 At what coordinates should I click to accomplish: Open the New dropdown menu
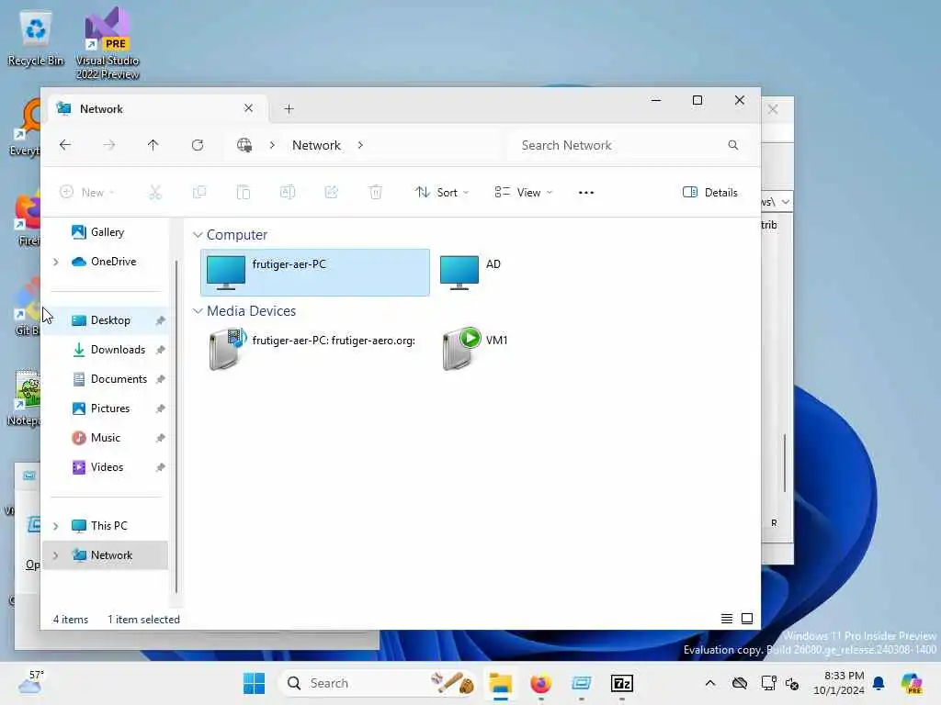pyautogui.click(x=87, y=193)
